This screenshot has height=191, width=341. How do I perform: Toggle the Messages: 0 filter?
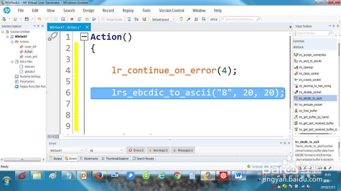pos(183,150)
